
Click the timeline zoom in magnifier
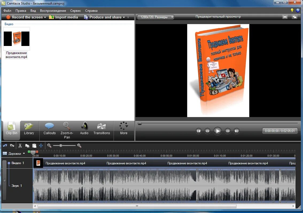[x=79, y=146]
